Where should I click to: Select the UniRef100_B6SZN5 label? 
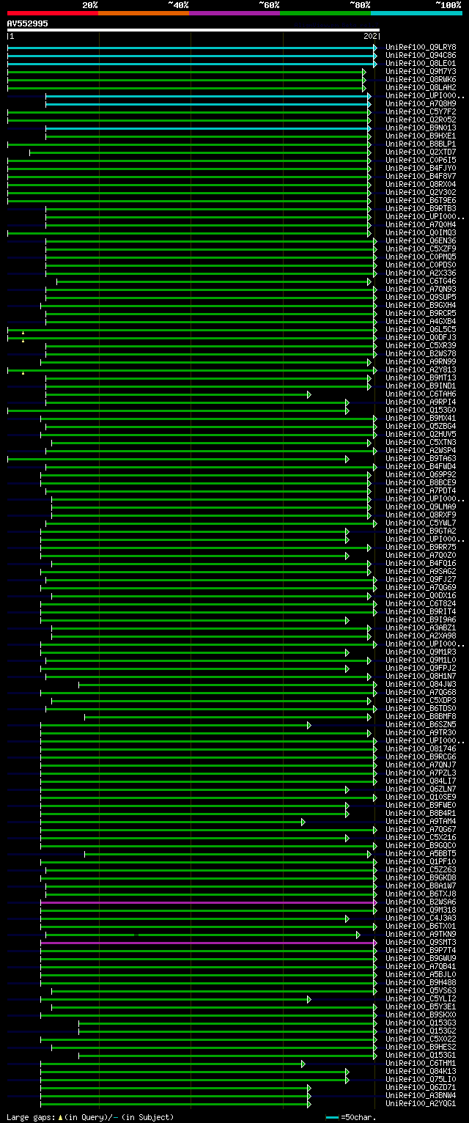[421, 724]
